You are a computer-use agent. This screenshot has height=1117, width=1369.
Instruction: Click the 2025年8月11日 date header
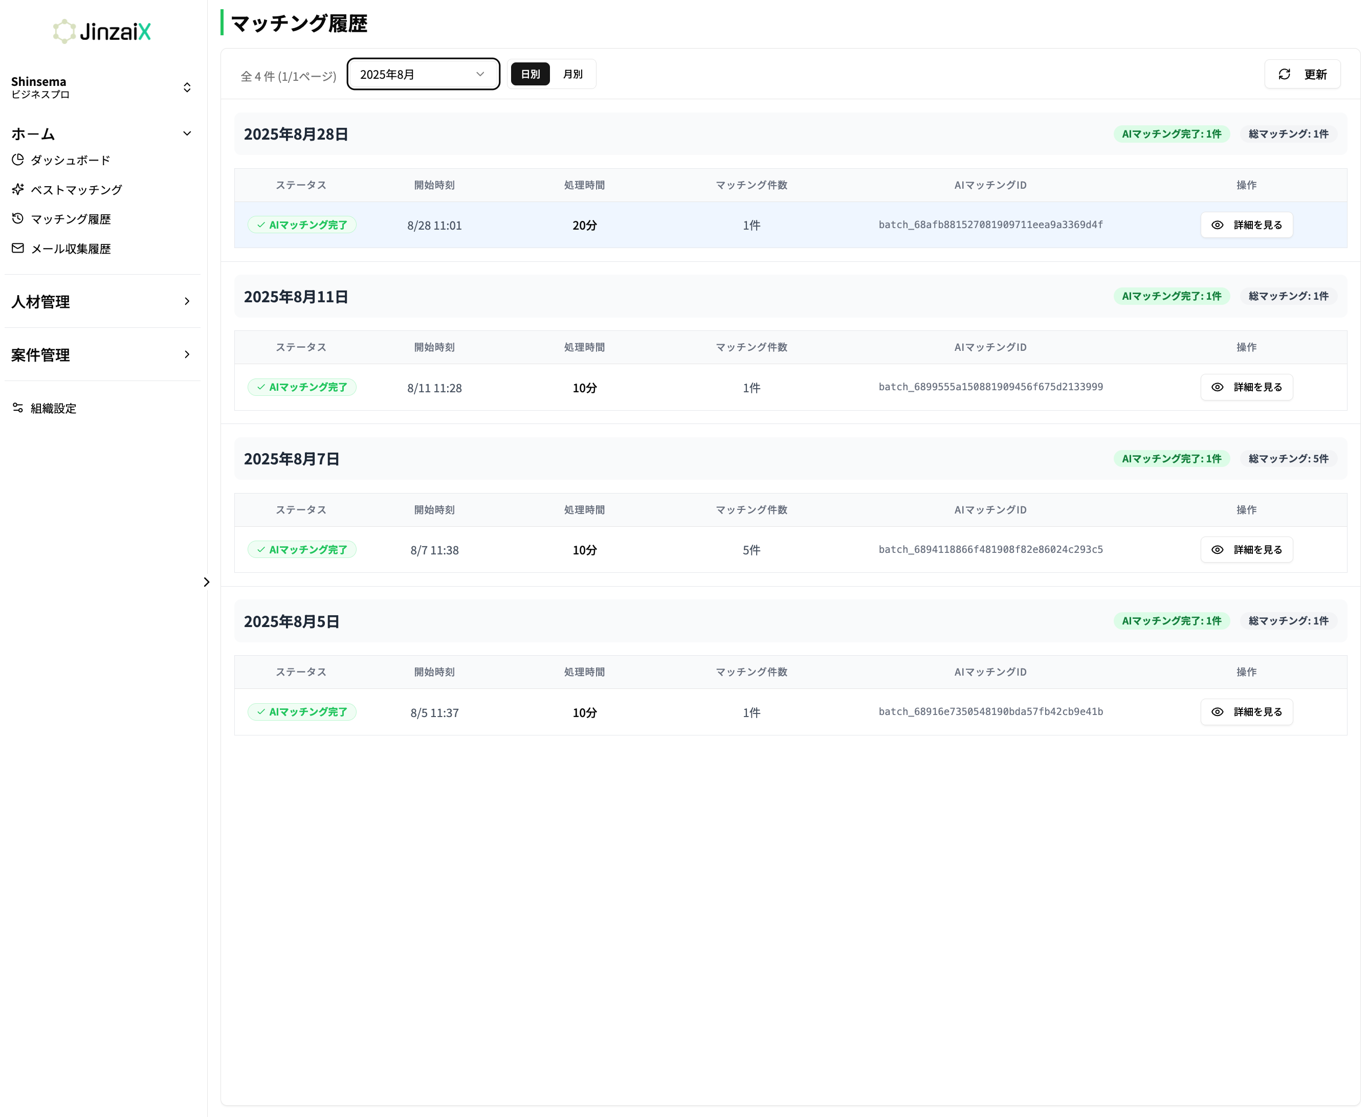coord(296,297)
